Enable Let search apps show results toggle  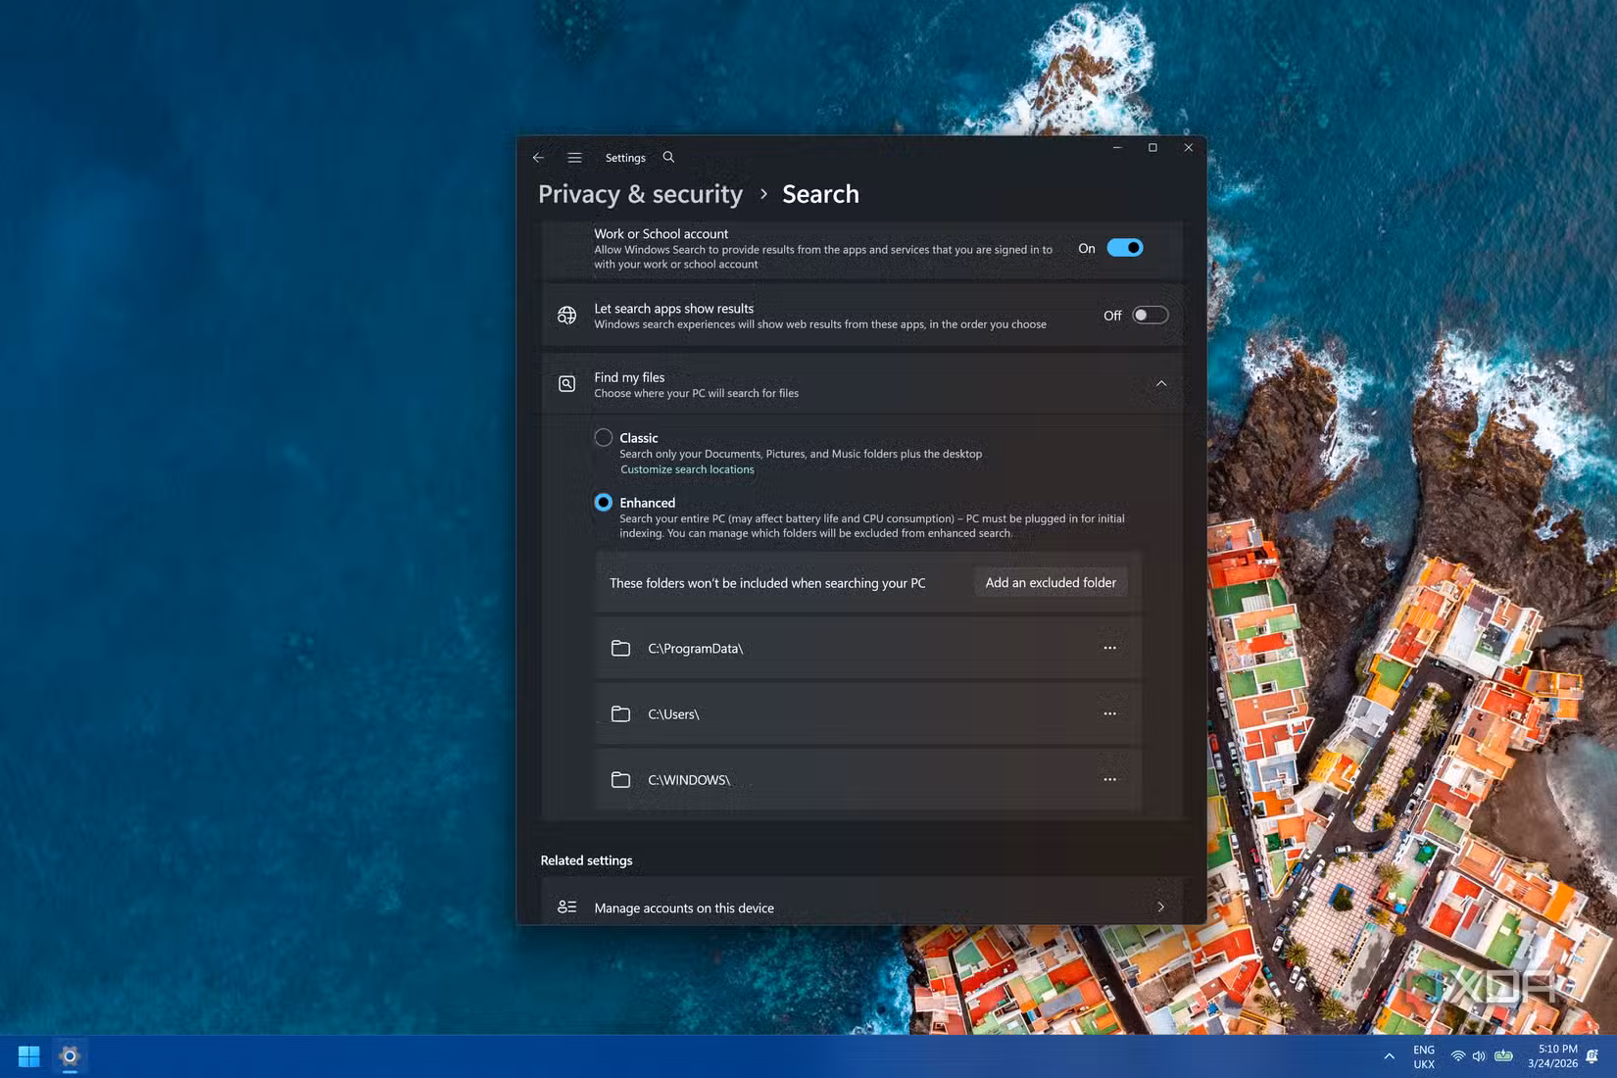1151,316
